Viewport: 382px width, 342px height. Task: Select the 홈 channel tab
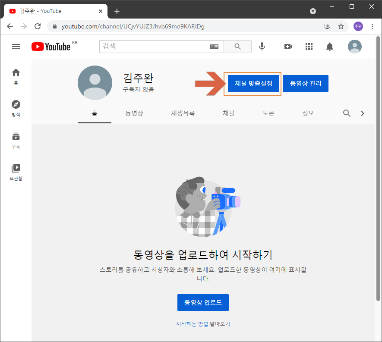coord(95,113)
